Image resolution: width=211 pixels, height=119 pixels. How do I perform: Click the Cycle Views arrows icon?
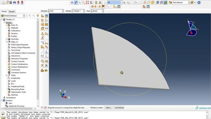click(91, 2)
